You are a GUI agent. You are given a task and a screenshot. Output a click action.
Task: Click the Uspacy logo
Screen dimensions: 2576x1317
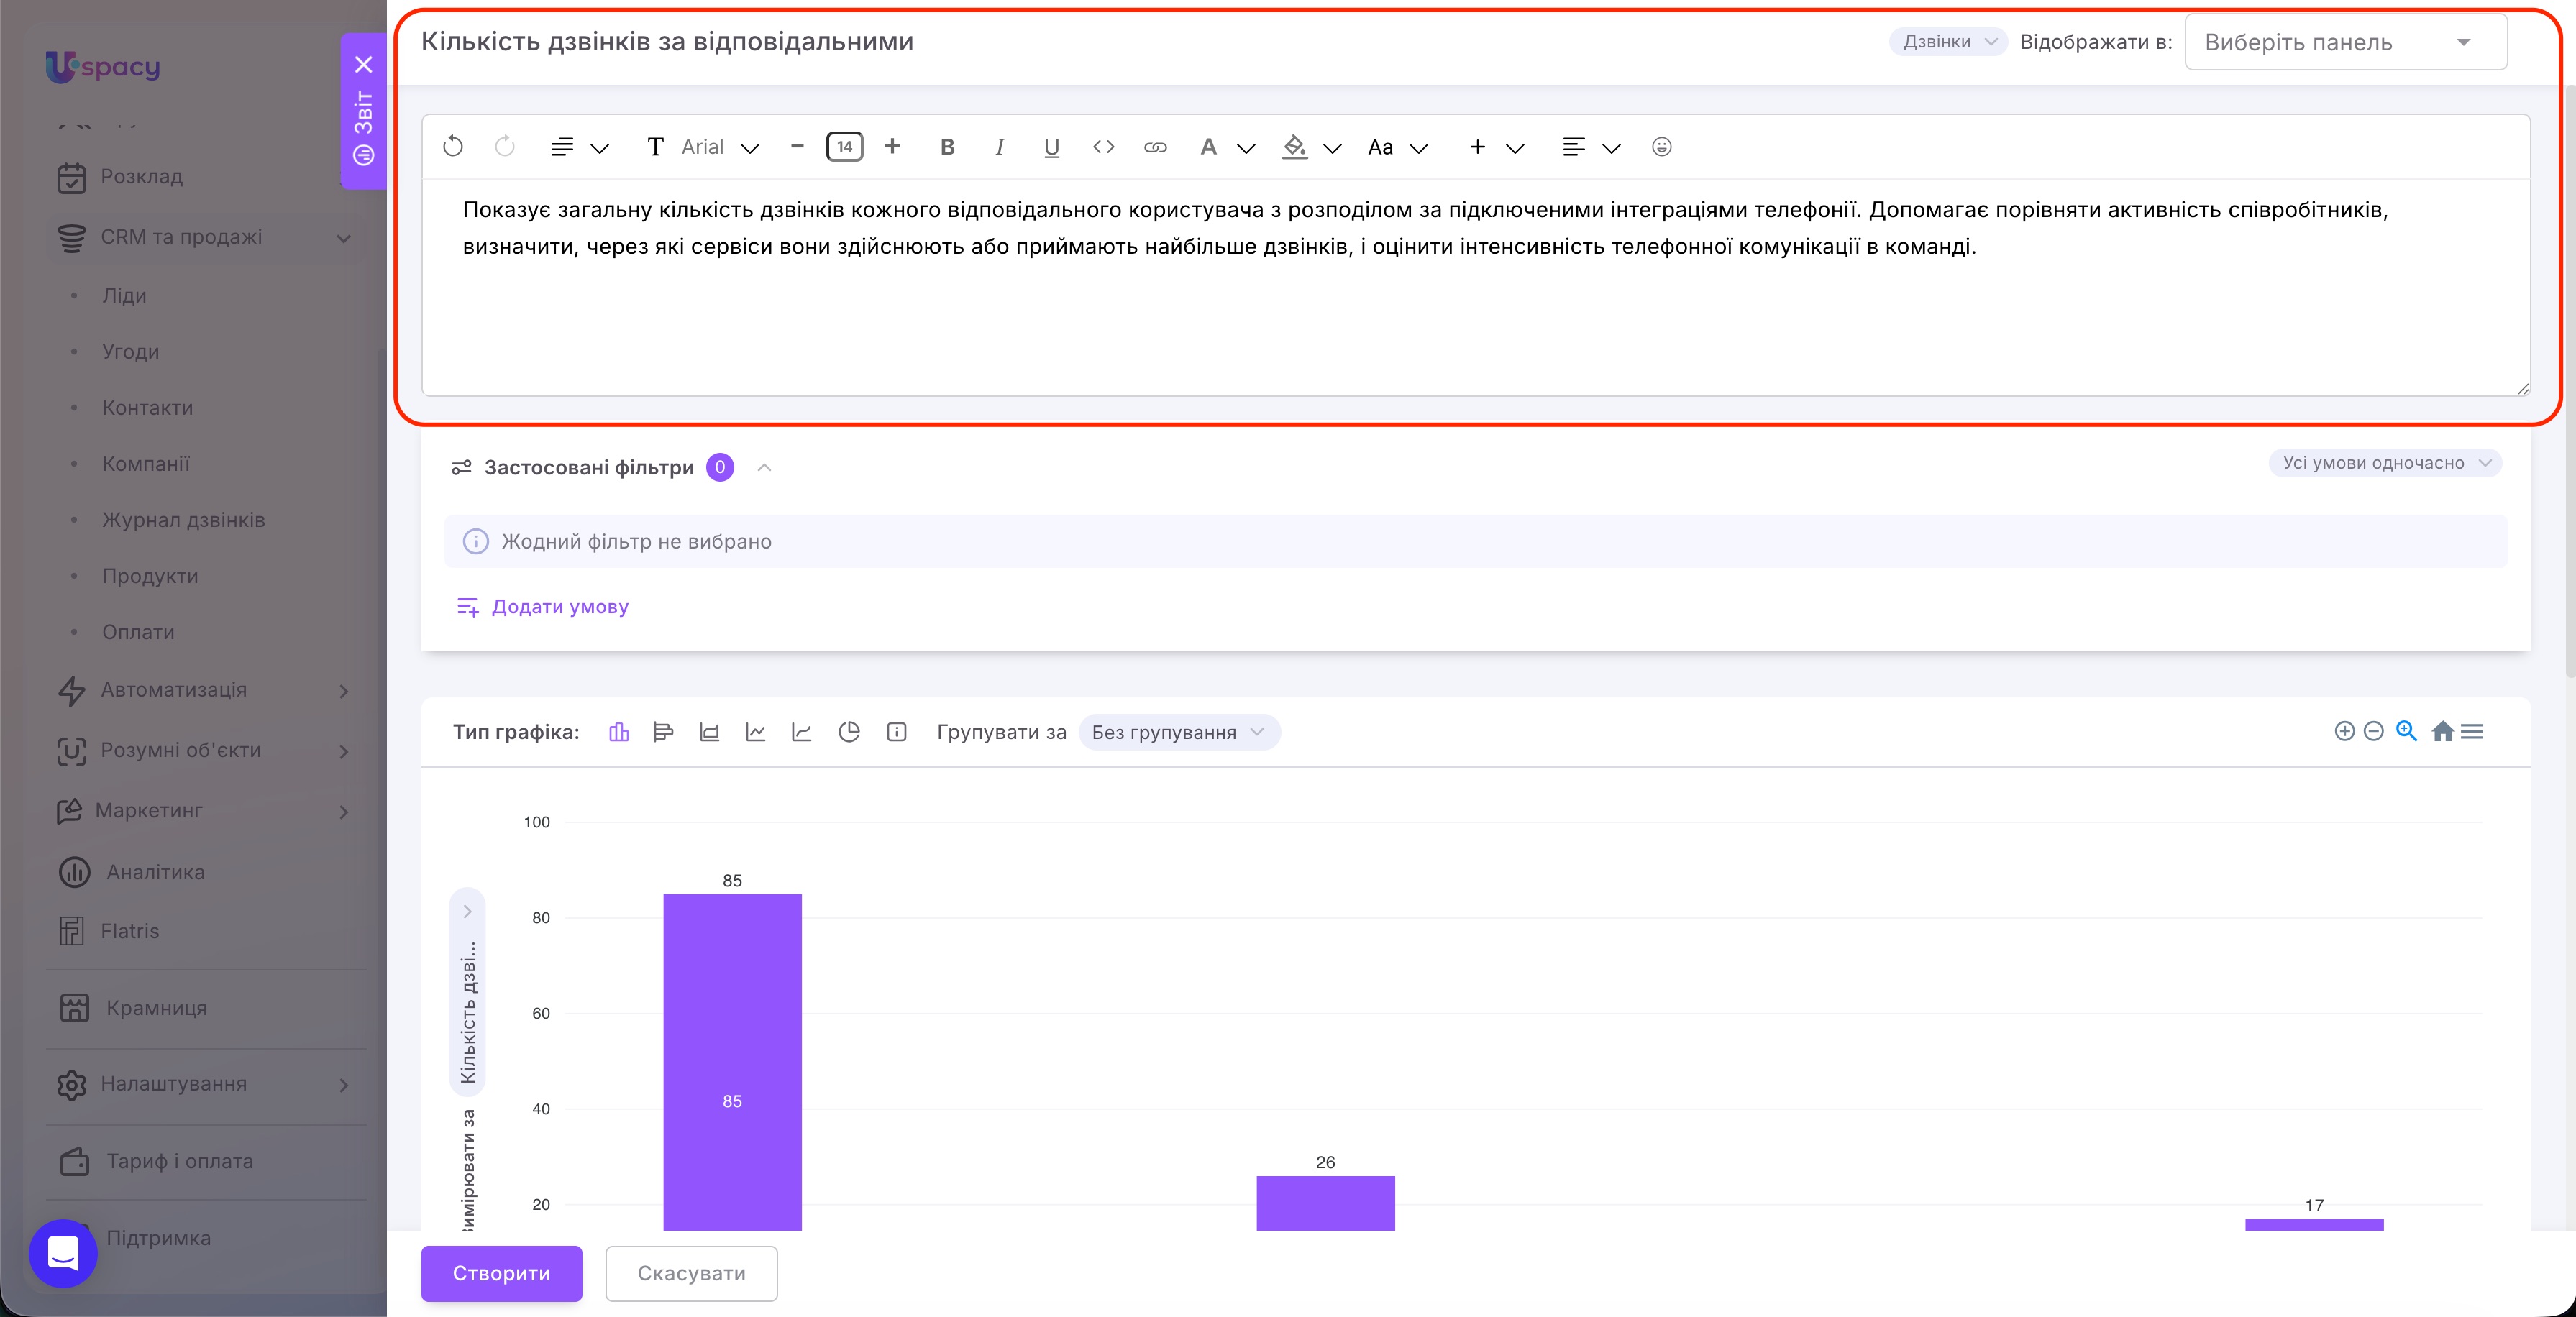103,66
